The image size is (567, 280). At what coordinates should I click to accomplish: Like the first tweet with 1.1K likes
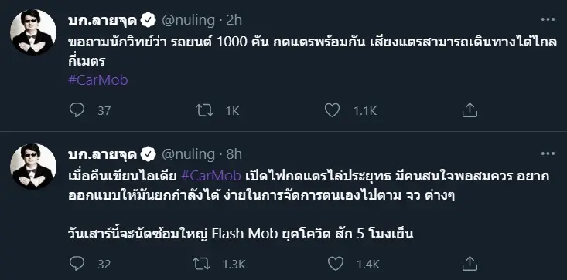click(x=332, y=110)
